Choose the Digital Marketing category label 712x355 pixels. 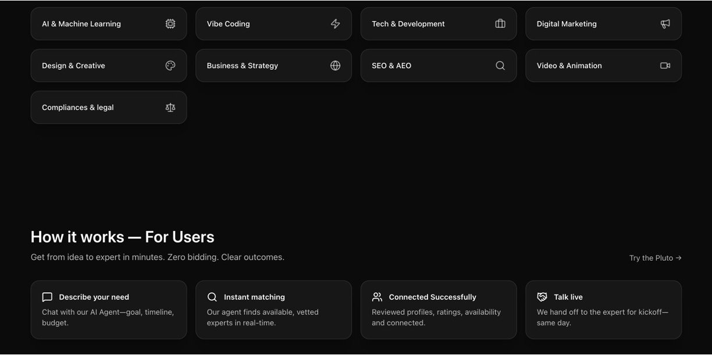coord(567,24)
